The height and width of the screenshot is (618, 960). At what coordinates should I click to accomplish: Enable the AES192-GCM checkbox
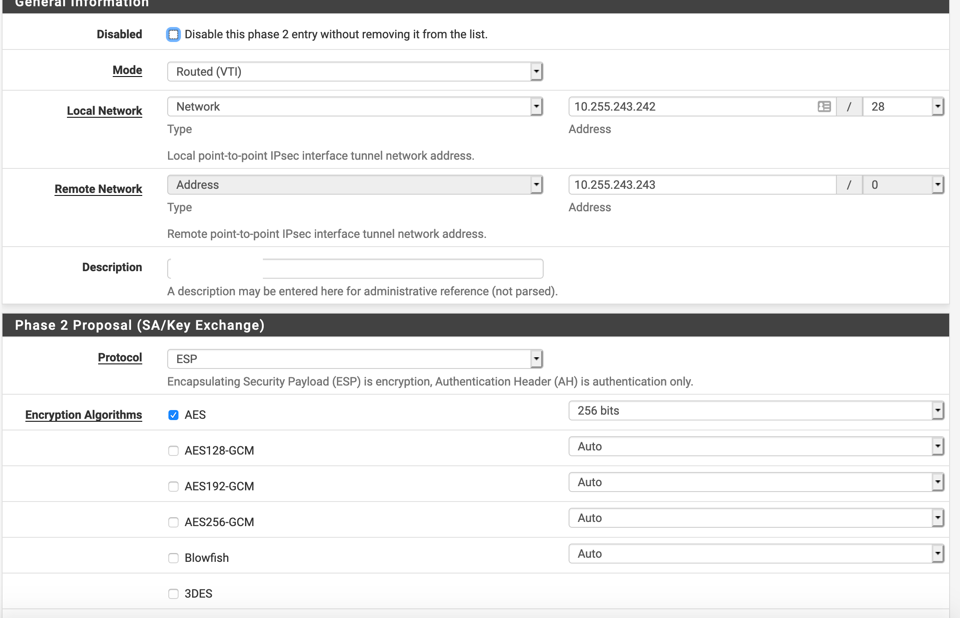(173, 487)
